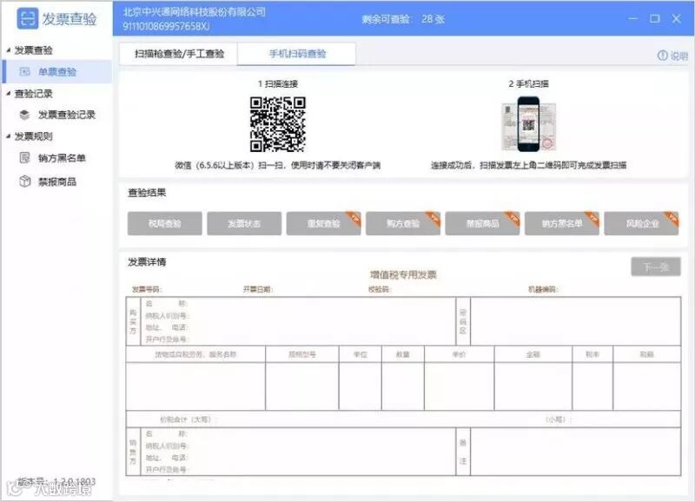
Task: Click the 校验码 field label
Action: click(380, 289)
